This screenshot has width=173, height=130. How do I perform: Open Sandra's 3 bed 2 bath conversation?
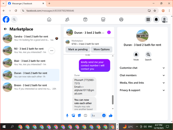[x=30, y=38]
